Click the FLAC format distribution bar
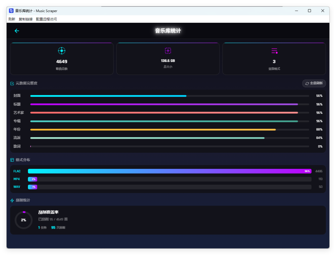Viewport: 336px width, 255px height. 170,171
